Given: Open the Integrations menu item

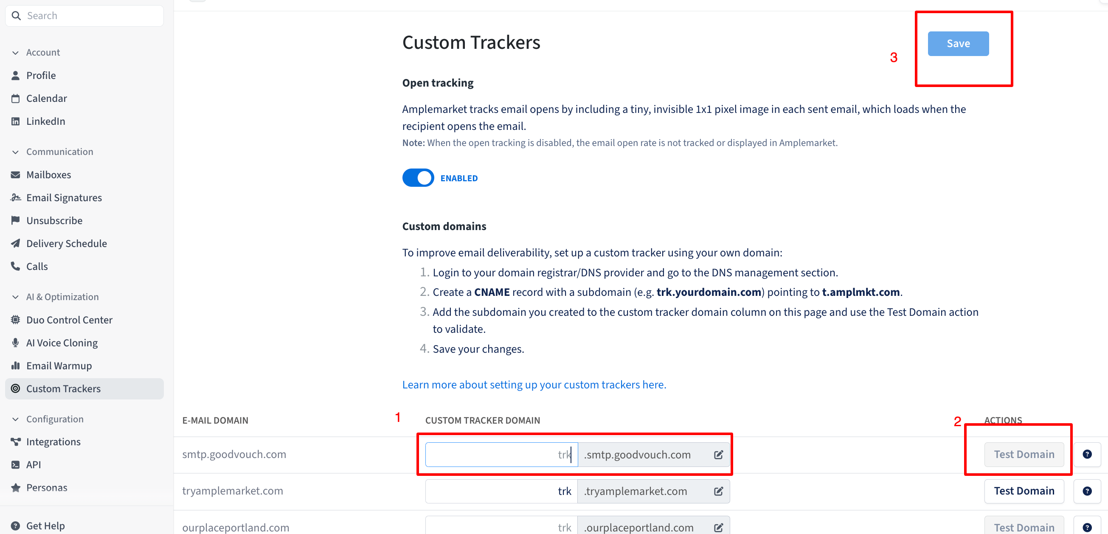Looking at the screenshot, I should click(x=53, y=441).
